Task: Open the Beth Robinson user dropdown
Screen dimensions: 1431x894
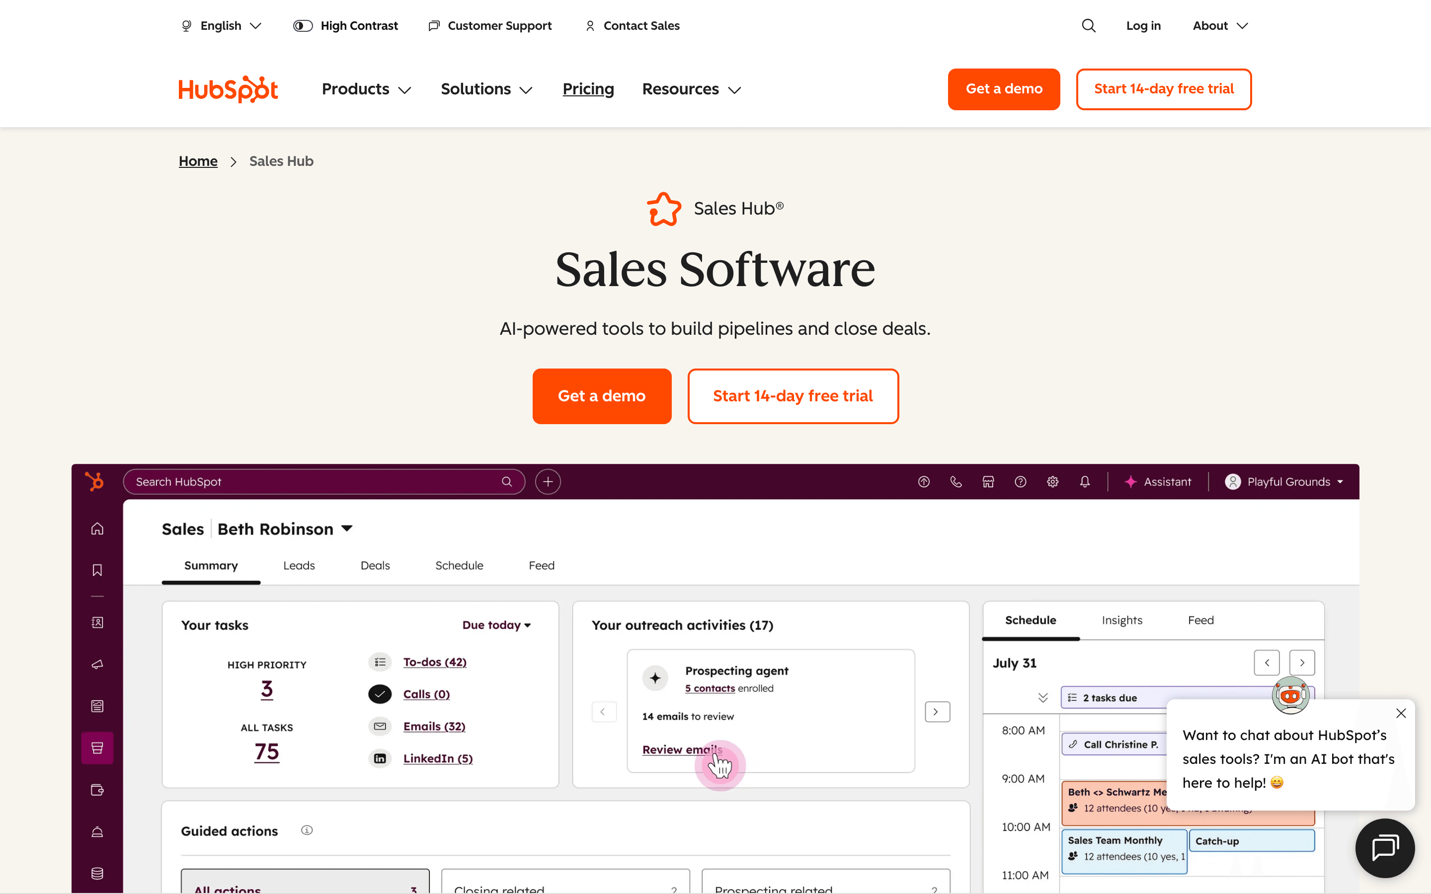Action: [285, 528]
